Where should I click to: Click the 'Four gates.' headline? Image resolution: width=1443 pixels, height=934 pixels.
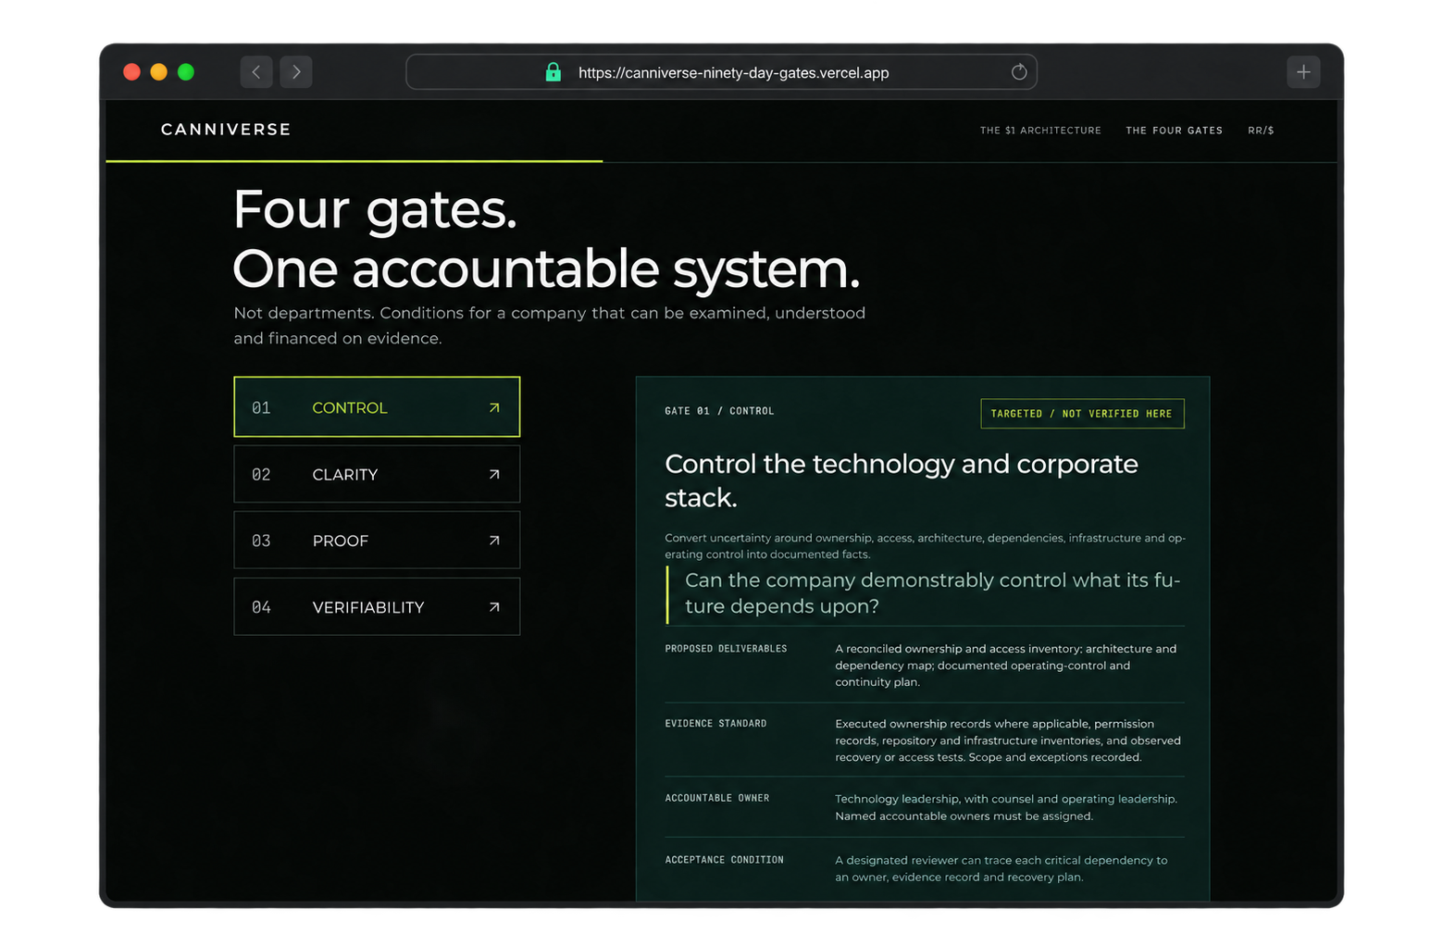pos(375,209)
